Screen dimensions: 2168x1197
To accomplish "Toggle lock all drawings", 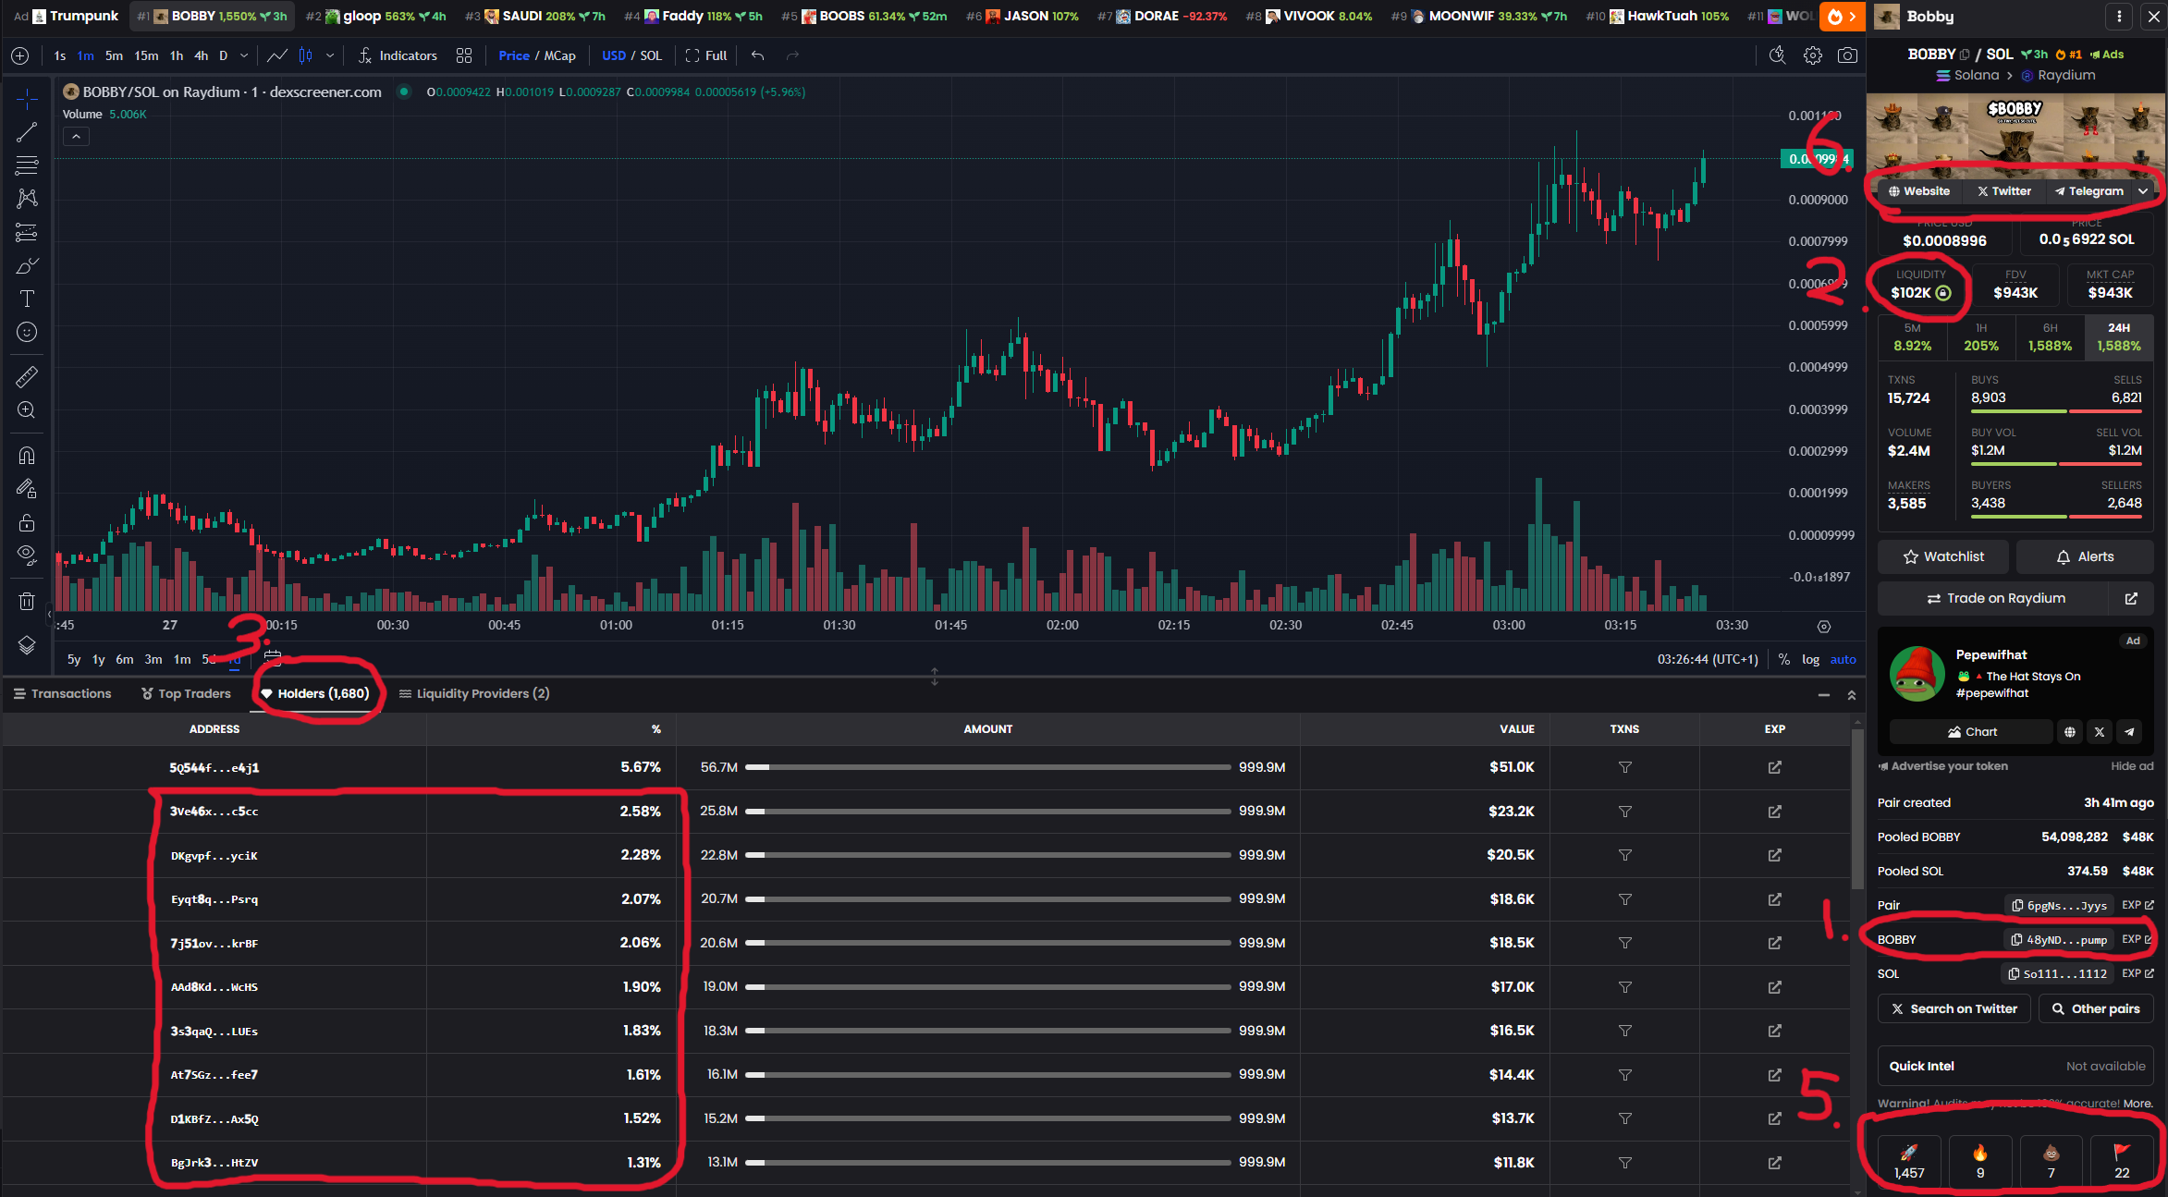I will coord(27,522).
